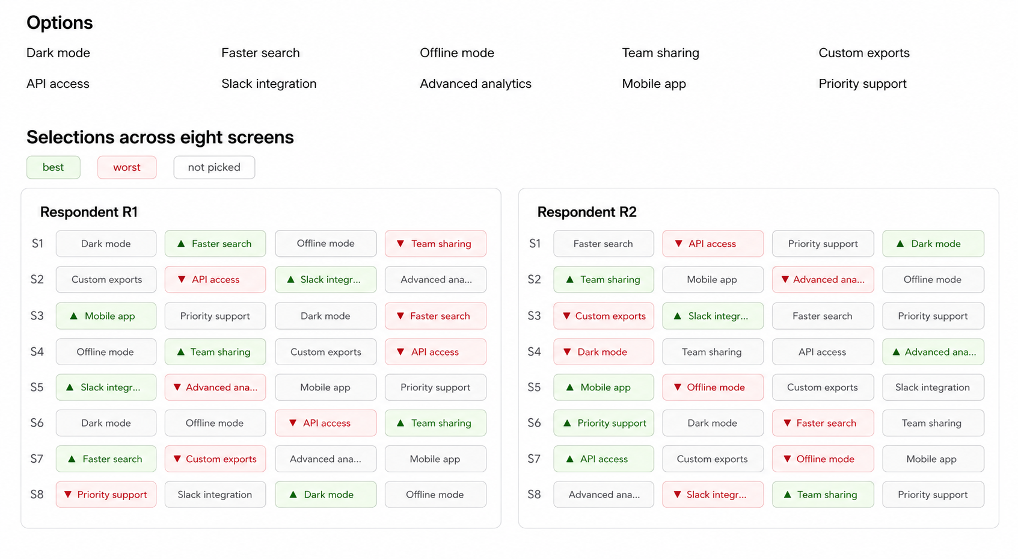
Task: Click down-triangle on R1 S4 API access
Action: [x=400, y=351]
